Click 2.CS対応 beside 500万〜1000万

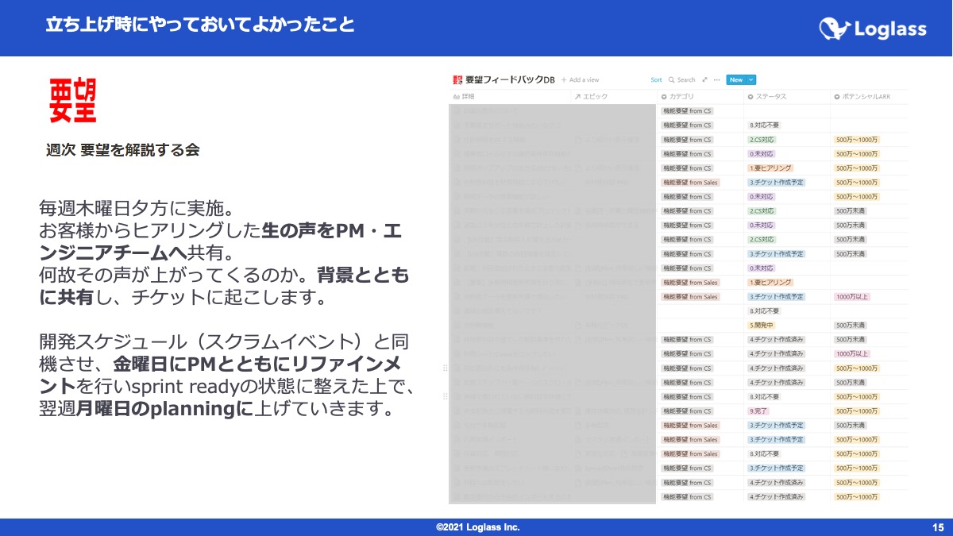(762, 140)
